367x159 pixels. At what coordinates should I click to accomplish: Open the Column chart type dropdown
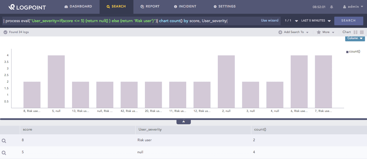(355, 38)
